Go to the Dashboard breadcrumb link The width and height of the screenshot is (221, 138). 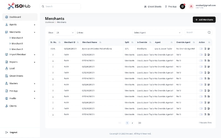point(50,22)
